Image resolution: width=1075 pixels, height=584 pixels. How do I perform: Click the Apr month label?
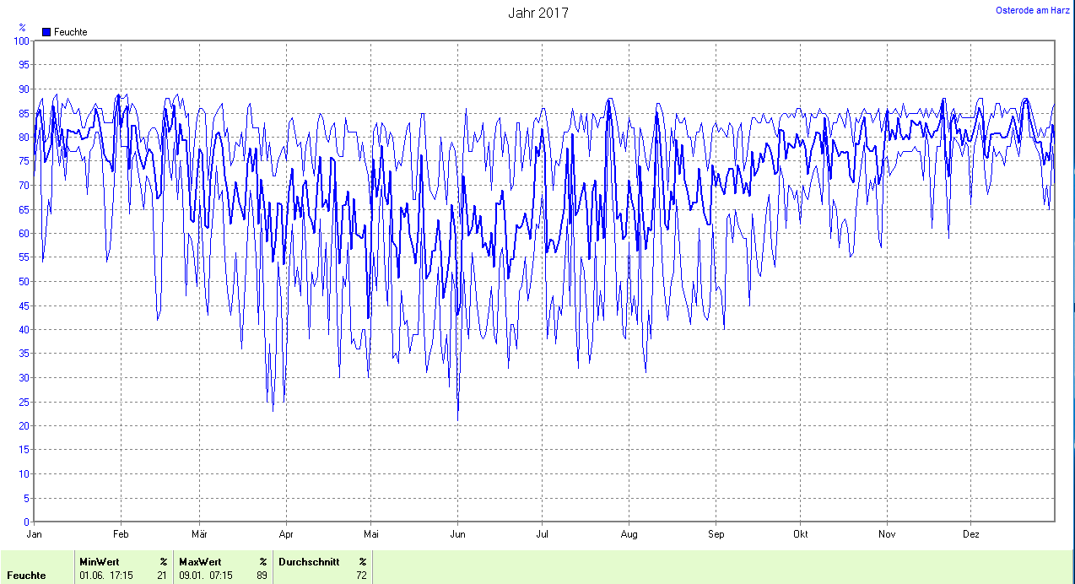(286, 534)
